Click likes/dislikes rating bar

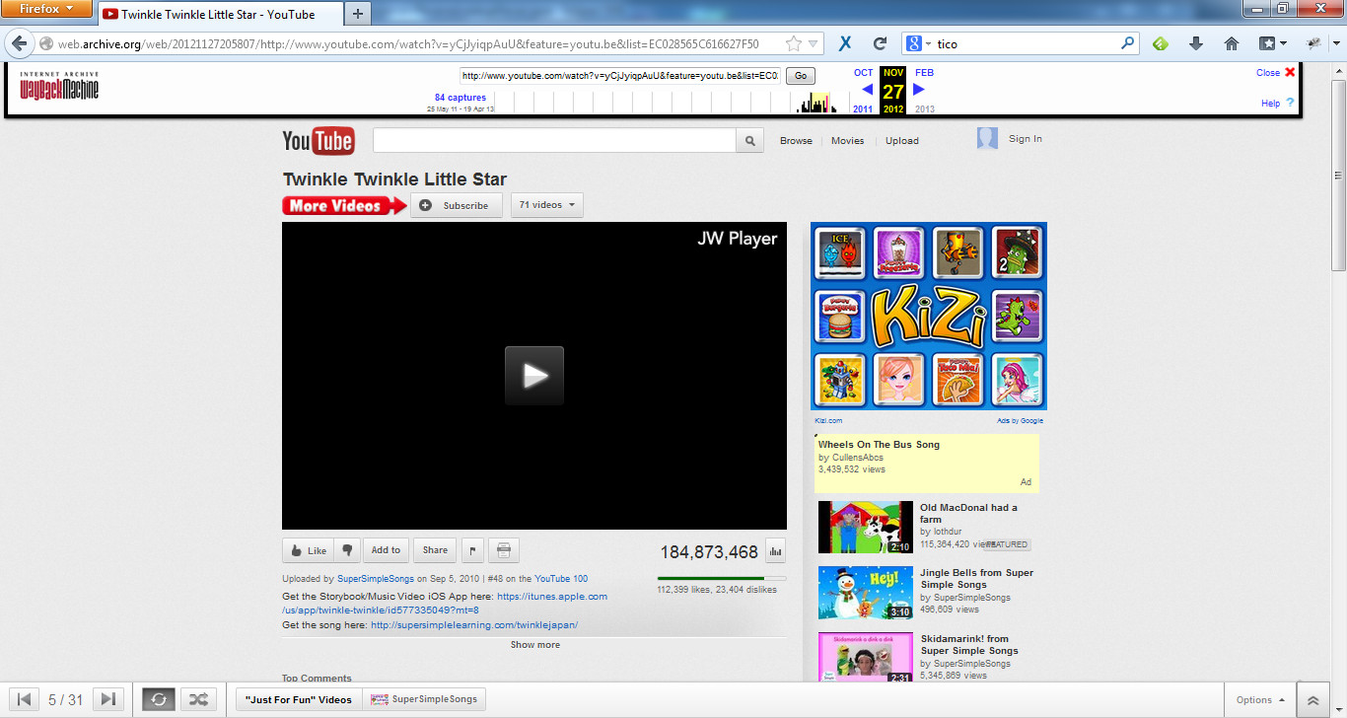point(722,578)
